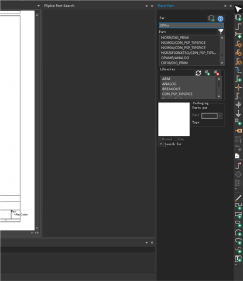
Task: Click schematic vertical scroll up arrow
Action: click(37, 15)
